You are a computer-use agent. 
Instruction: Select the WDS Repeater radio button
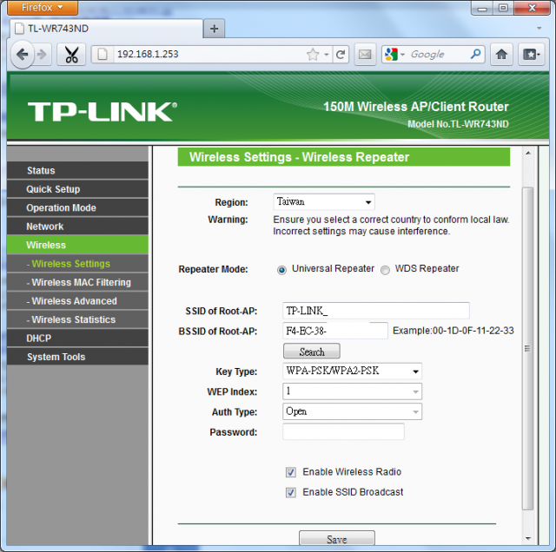tap(385, 270)
